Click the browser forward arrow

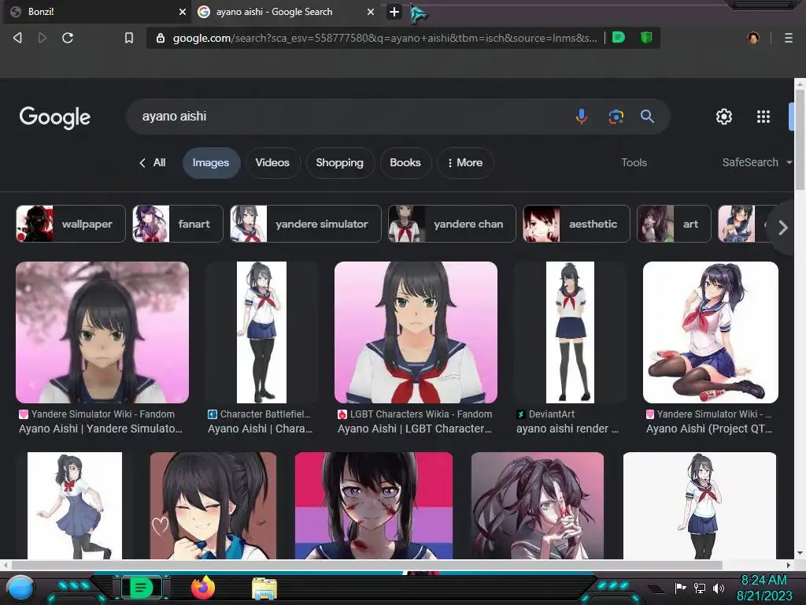pyautogui.click(x=43, y=38)
